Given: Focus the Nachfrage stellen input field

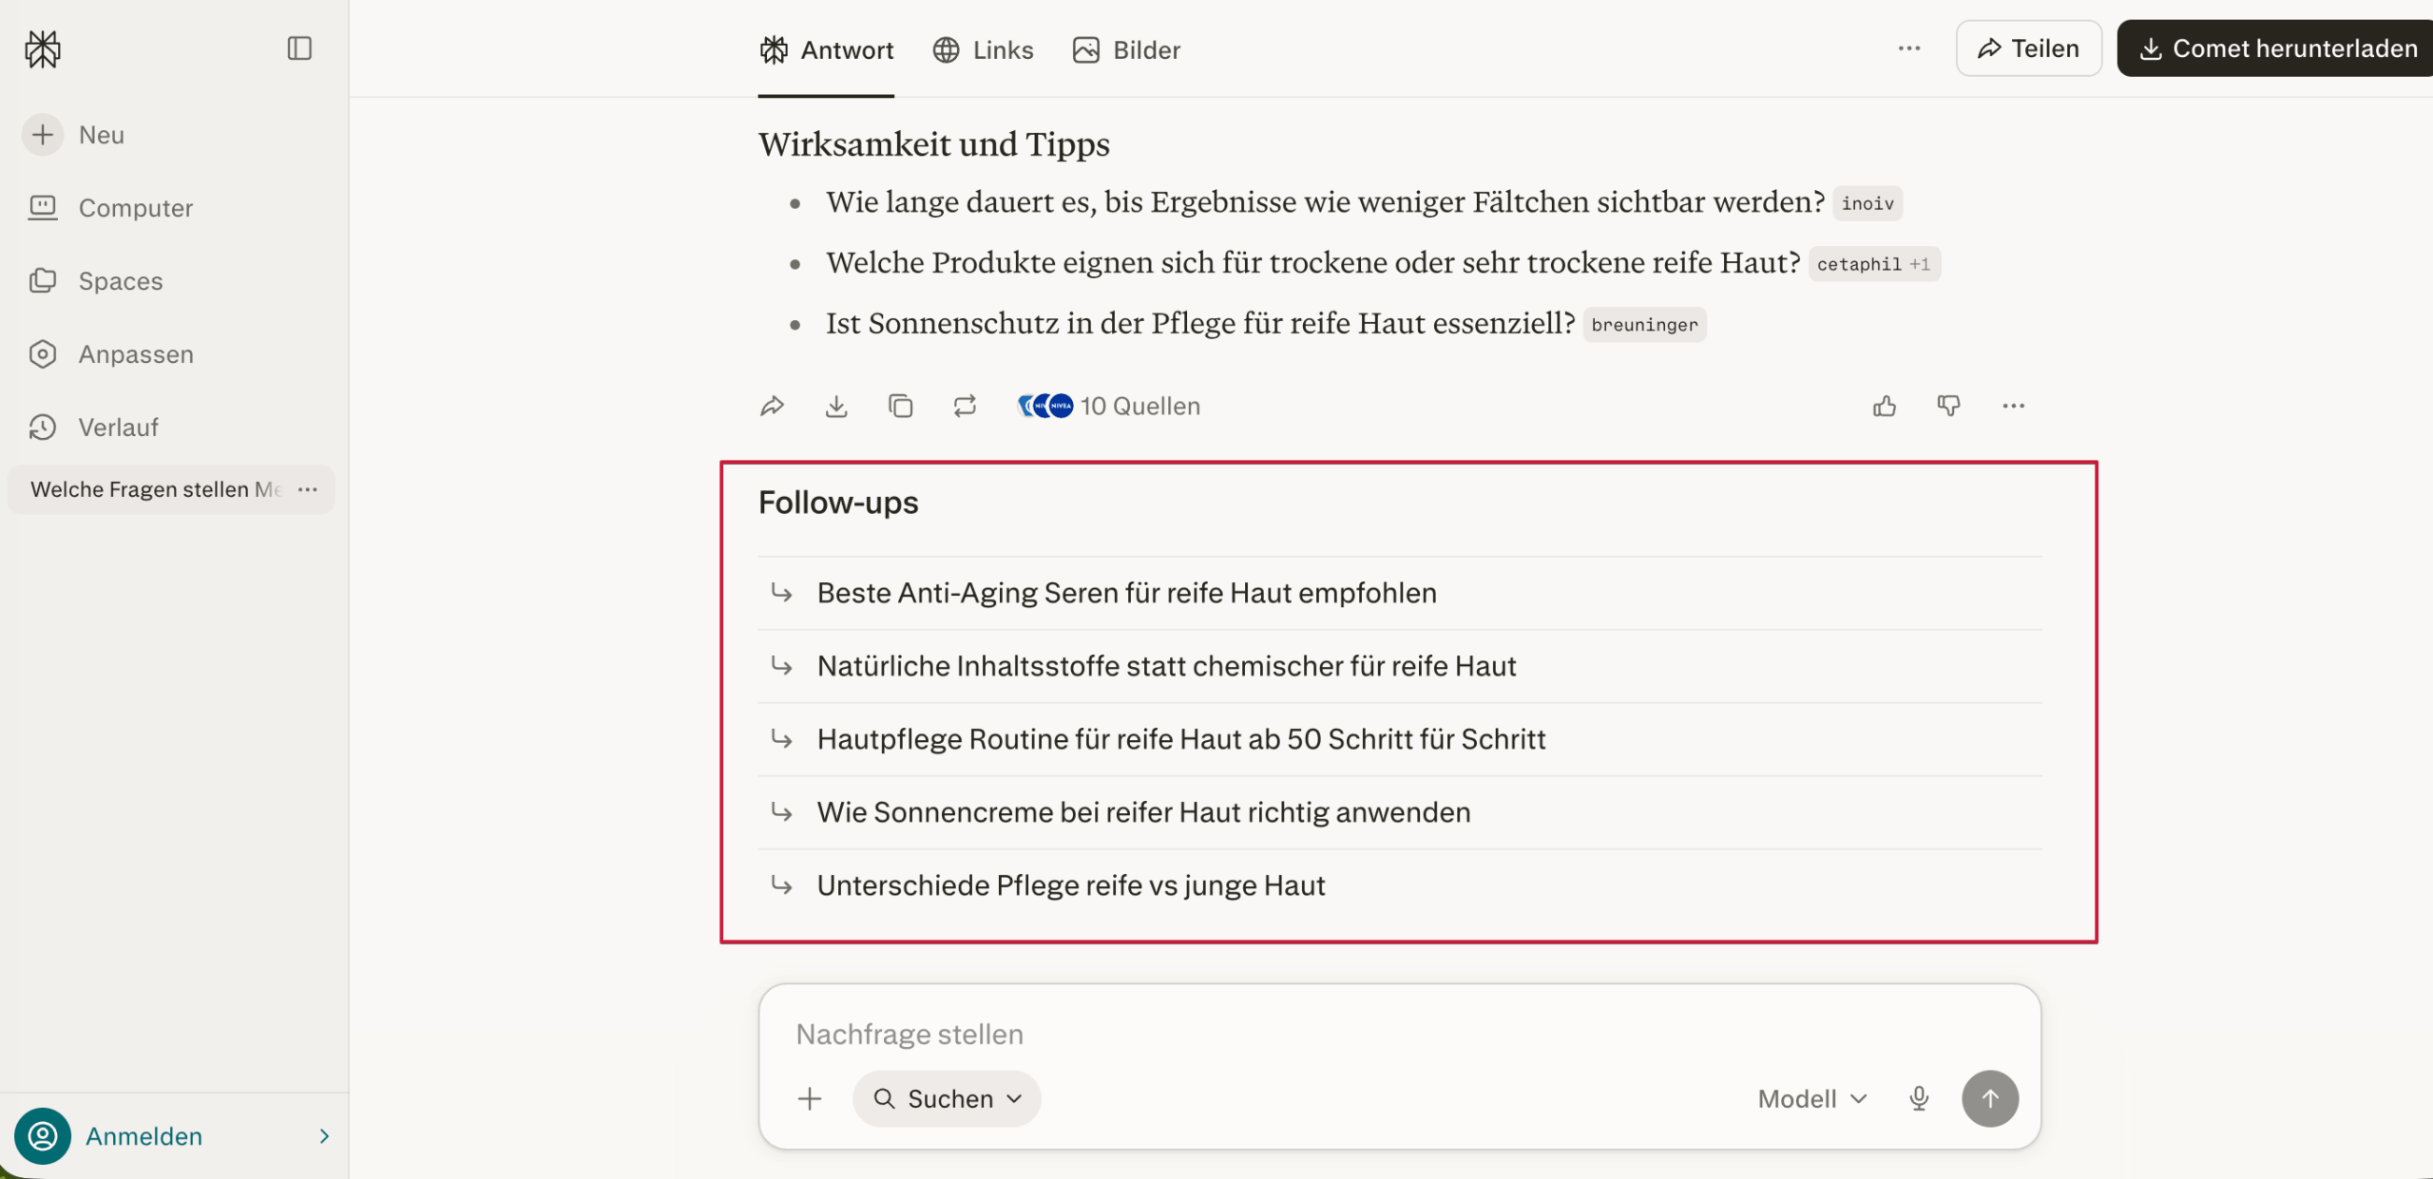Looking at the screenshot, I should tap(1399, 1034).
